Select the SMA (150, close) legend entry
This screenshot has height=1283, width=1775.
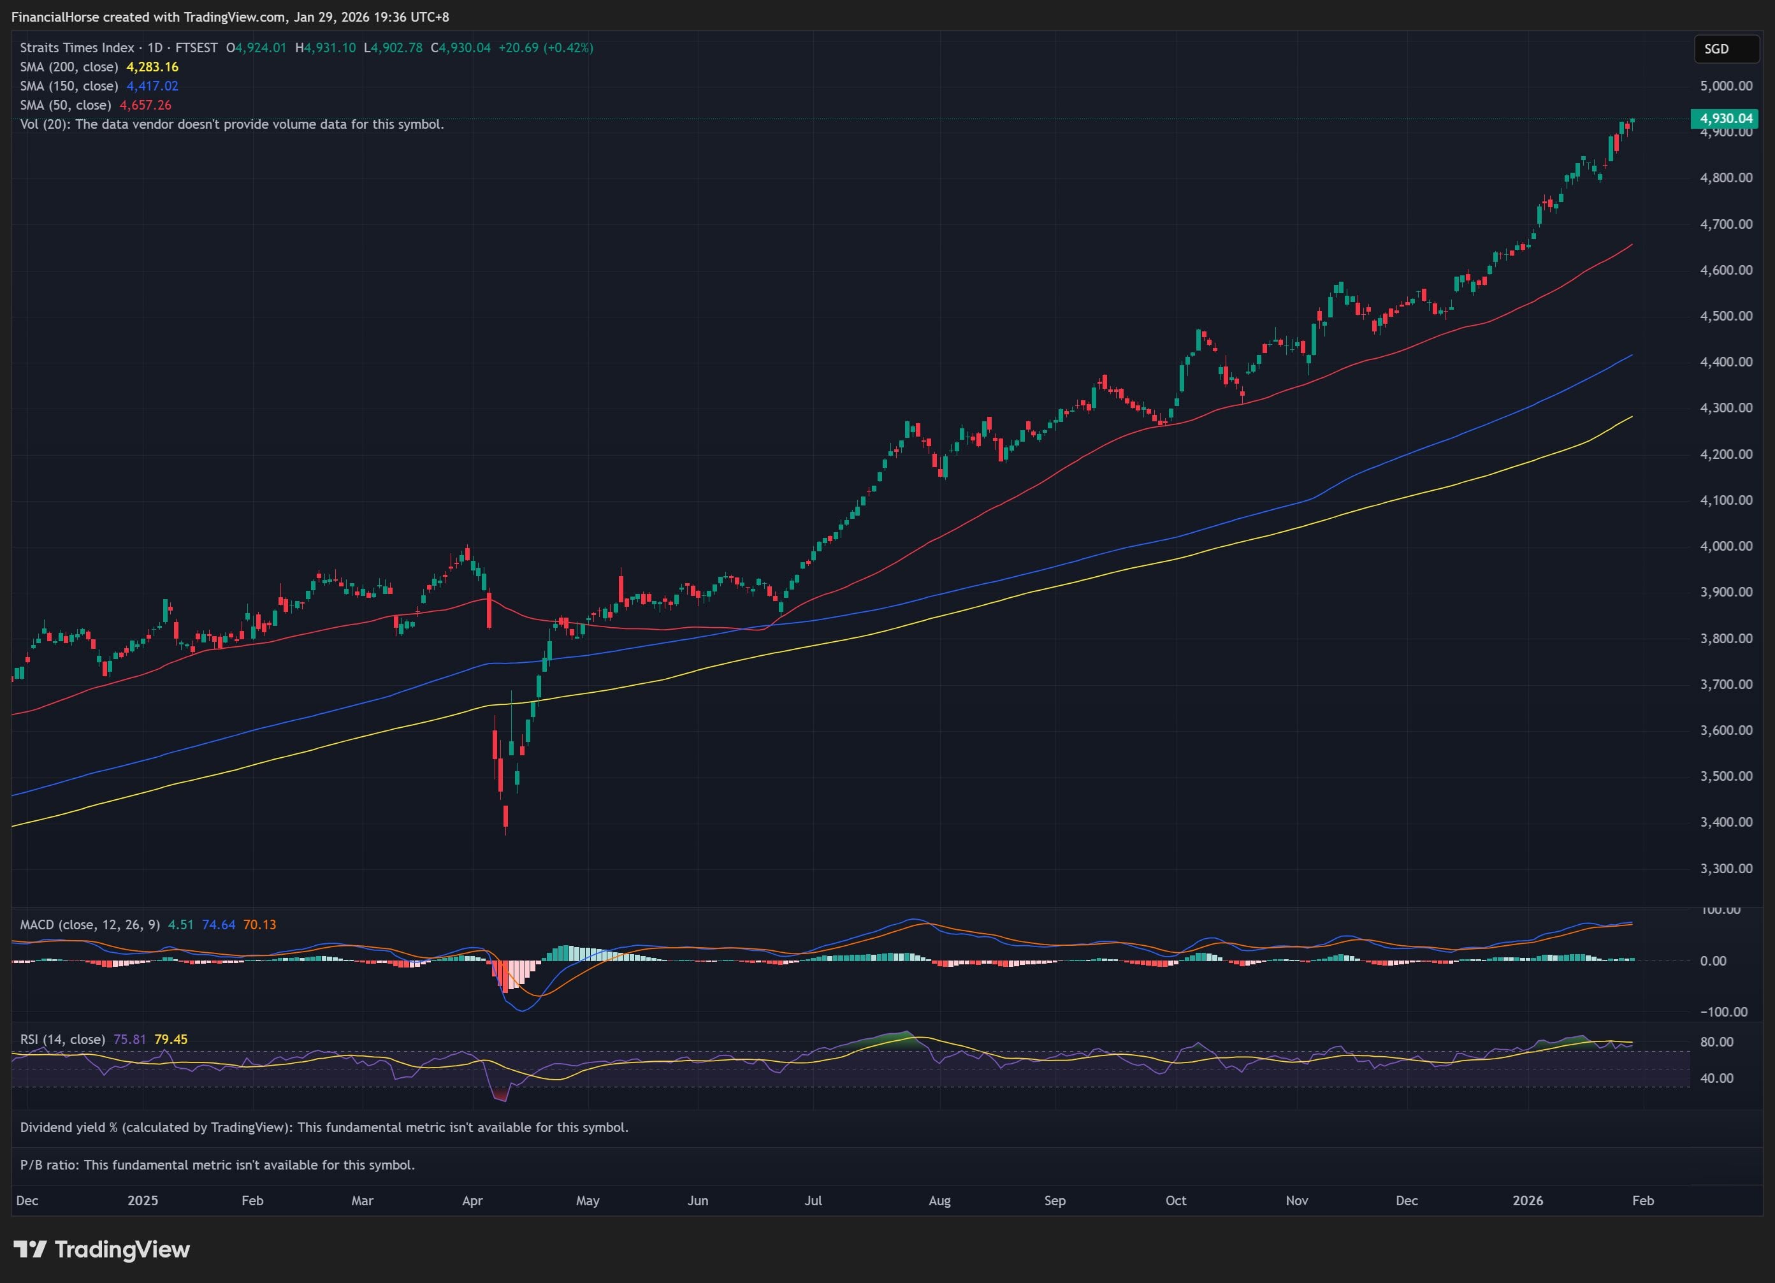[69, 86]
